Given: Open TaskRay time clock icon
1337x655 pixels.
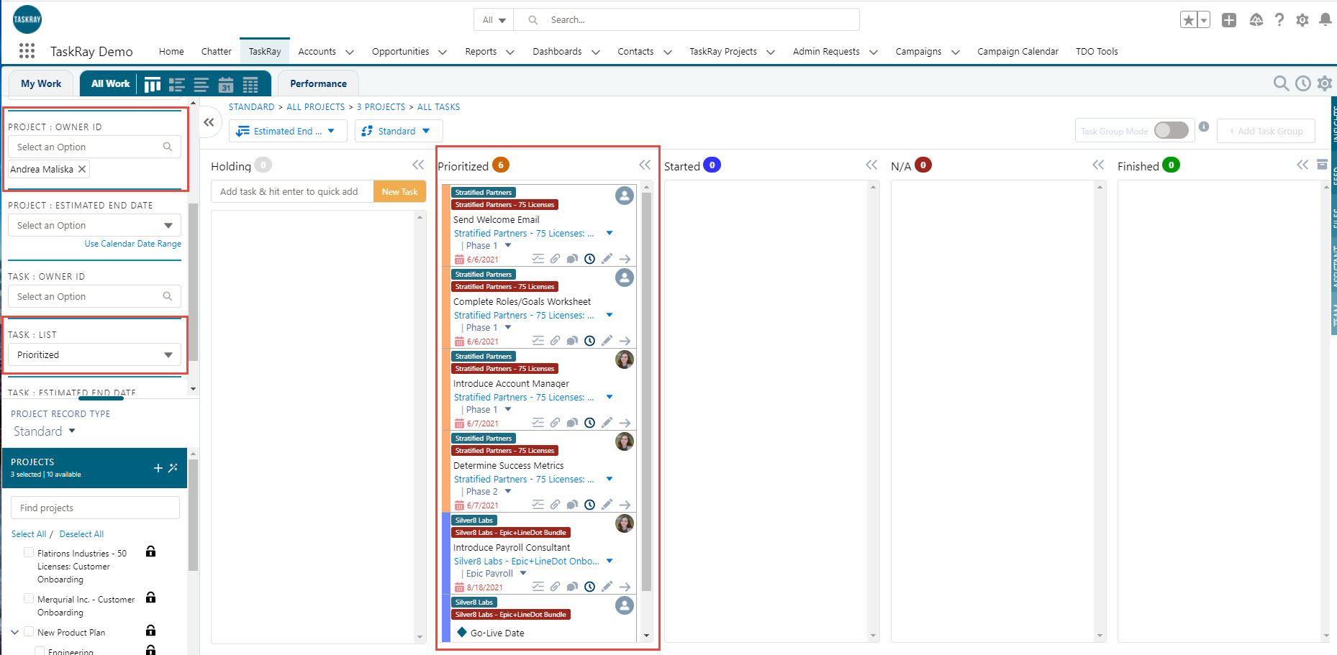Looking at the screenshot, I should tap(1303, 83).
